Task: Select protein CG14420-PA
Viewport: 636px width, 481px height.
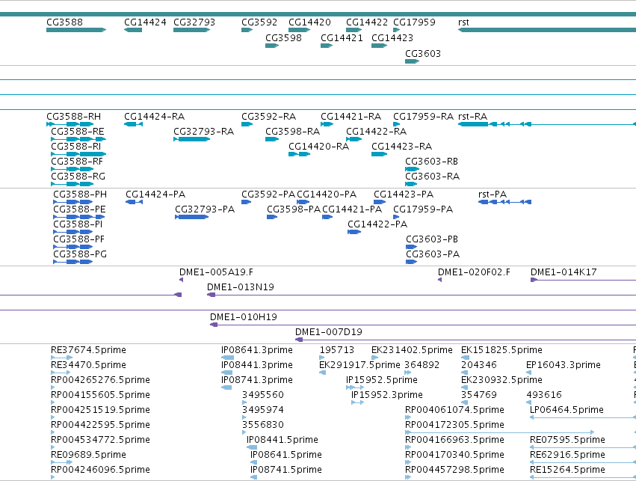Action: (303, 202)
